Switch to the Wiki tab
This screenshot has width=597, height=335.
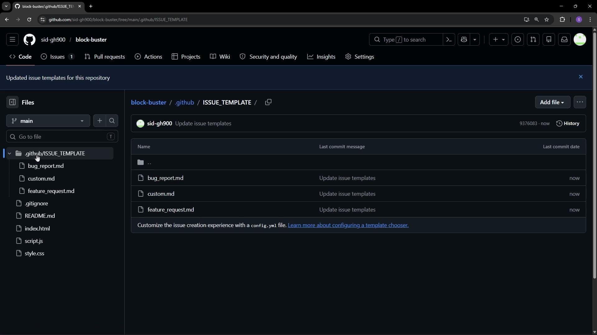[220, 57]
